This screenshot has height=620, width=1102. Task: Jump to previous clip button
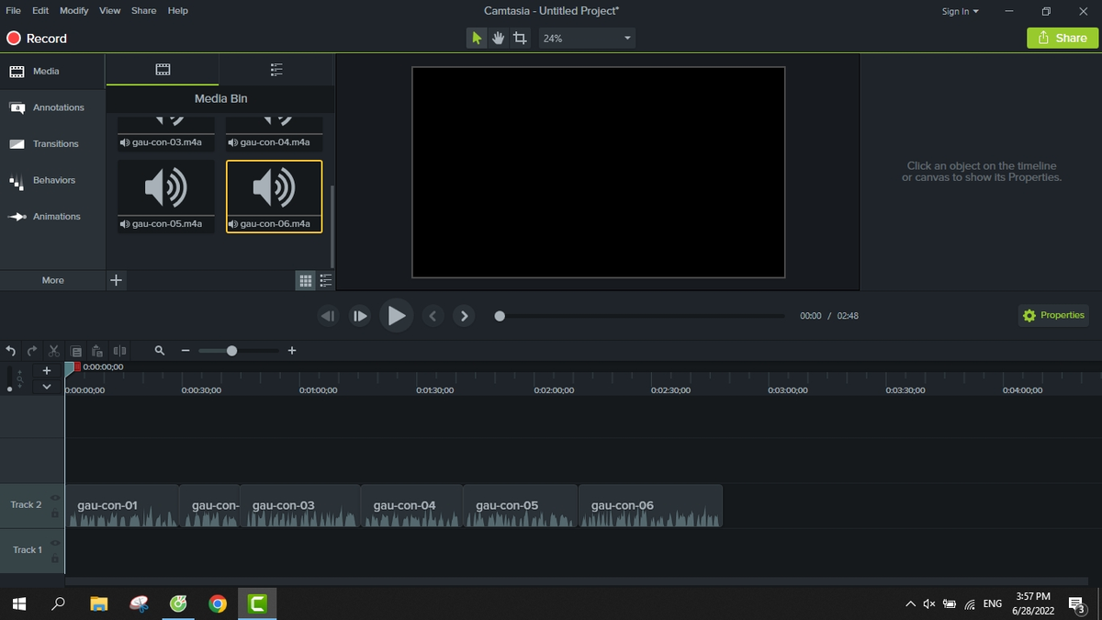pos(433,316)
